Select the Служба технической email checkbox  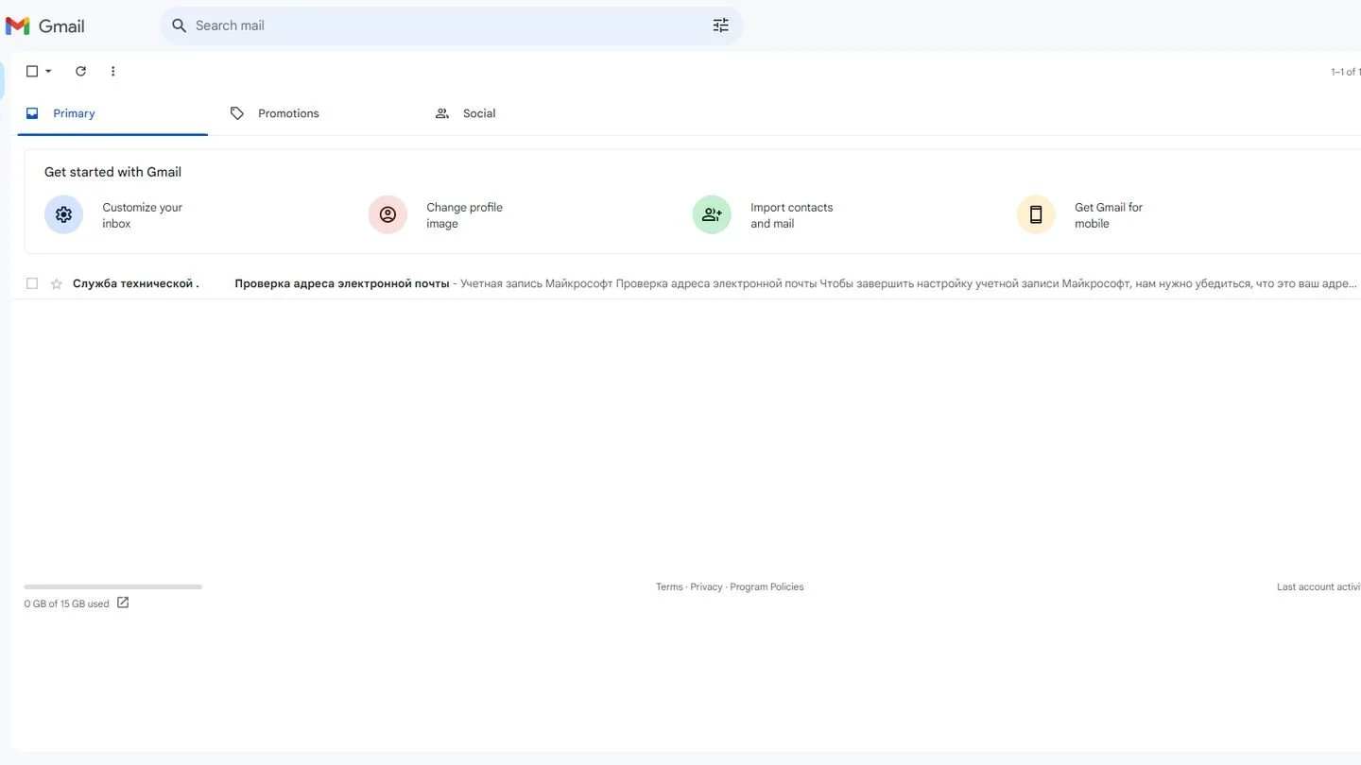click(x=32, y=283)
